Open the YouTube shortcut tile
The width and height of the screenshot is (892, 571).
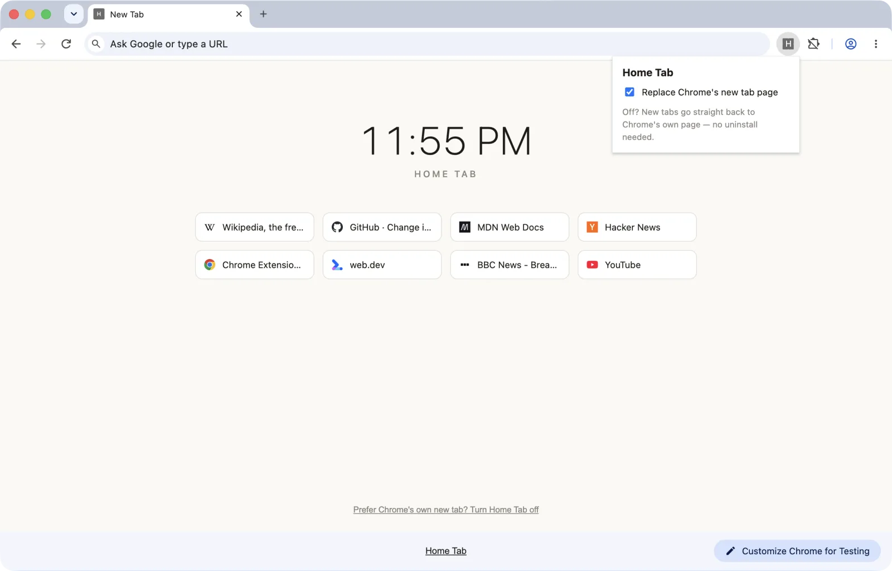click(x=637, y=265)
